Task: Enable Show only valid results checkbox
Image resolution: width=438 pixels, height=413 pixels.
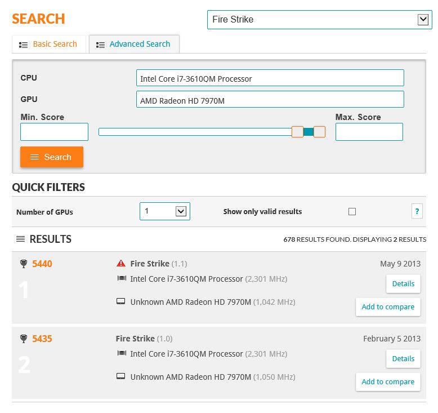Action: (x=352, y=212)
